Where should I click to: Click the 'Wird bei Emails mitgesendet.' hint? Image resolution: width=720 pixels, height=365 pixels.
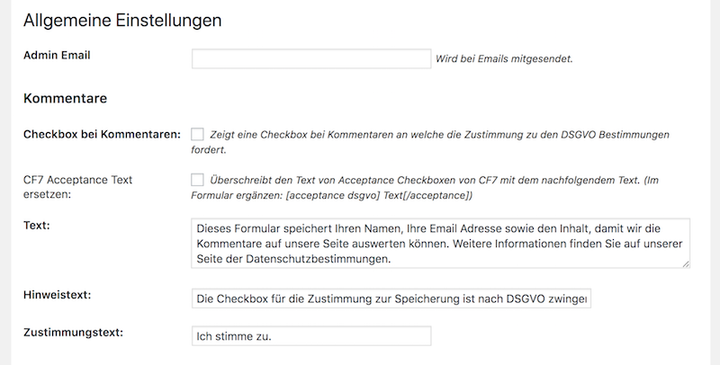(504, 59)
